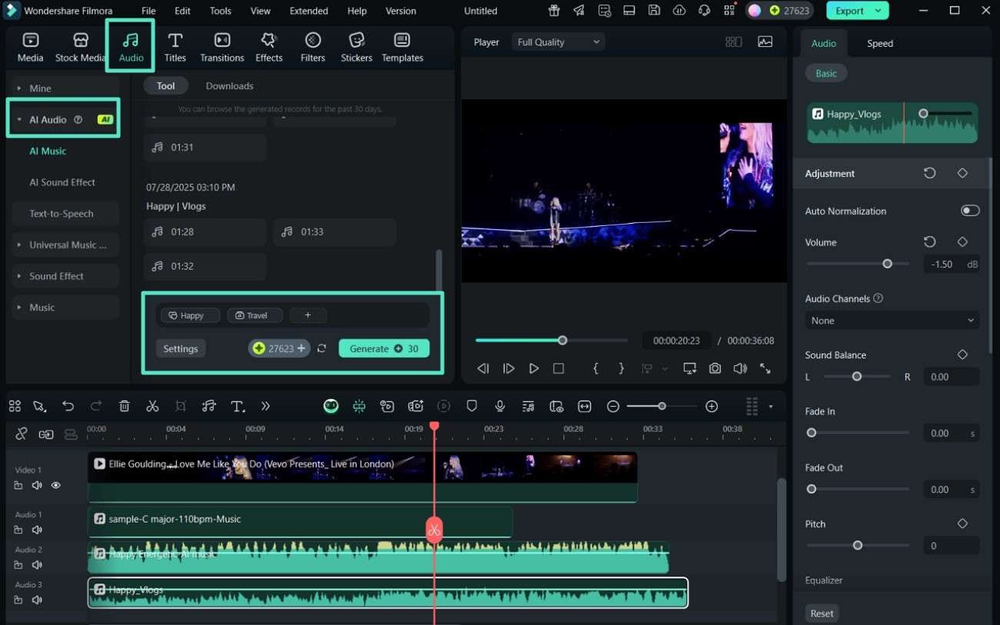Open the Edit menu
Viewport: 1000px width, 625px height.
pyautogui.click(x=182, y=11)
